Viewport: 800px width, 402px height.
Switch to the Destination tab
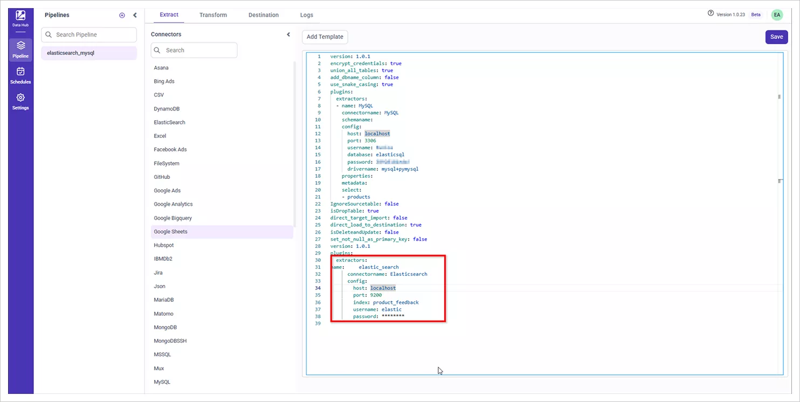pos(264,15)
